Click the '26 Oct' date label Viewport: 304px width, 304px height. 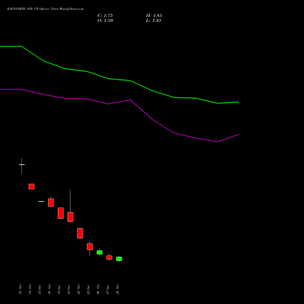(98, 289)
